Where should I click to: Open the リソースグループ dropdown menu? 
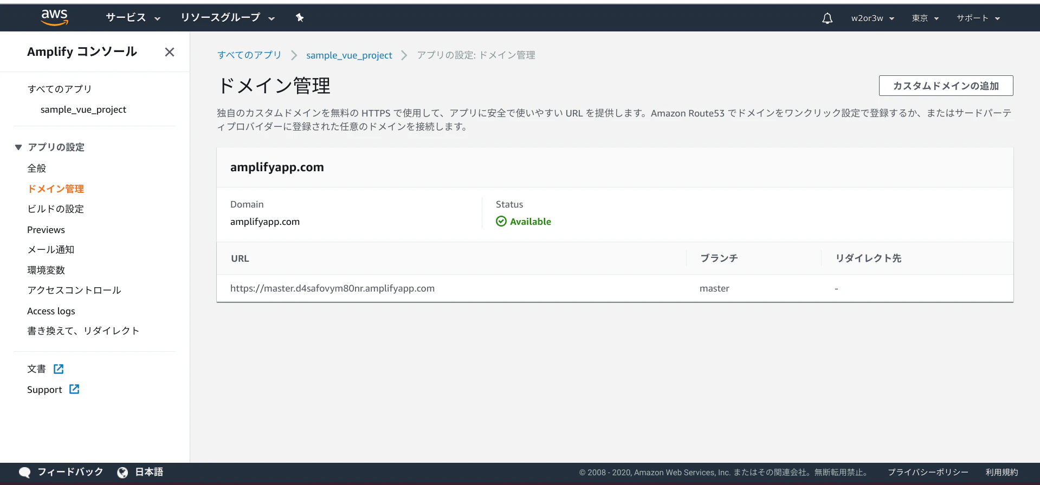(x=228, y=18)
